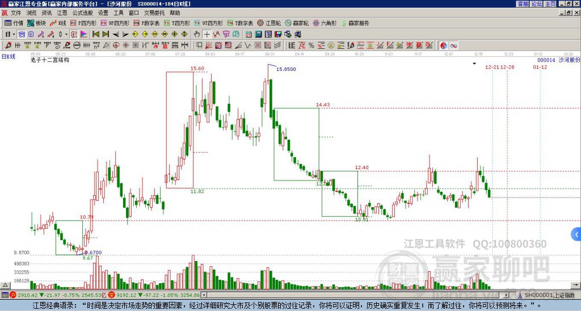The width and height of the screenshot is (581, 311).
Task: Open the 行情 quotes view
Action: pyautogui.click(x=14, y=23)
